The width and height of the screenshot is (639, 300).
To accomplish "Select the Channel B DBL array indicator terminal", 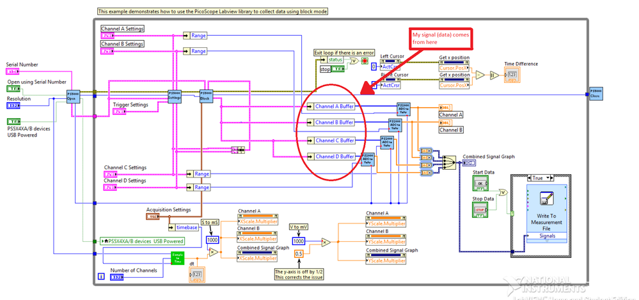I will pos(445,123).
